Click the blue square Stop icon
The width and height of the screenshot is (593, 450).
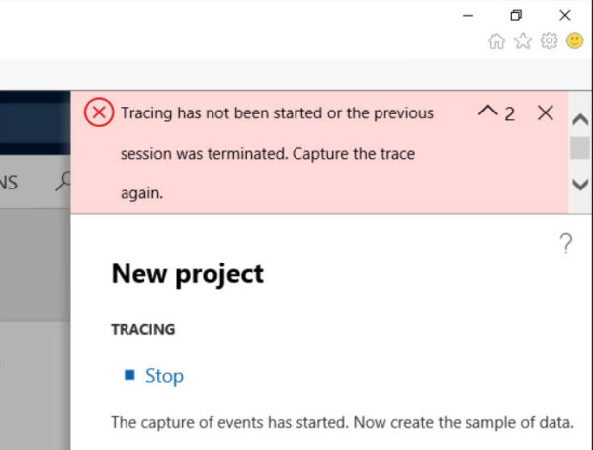point(128,375)
